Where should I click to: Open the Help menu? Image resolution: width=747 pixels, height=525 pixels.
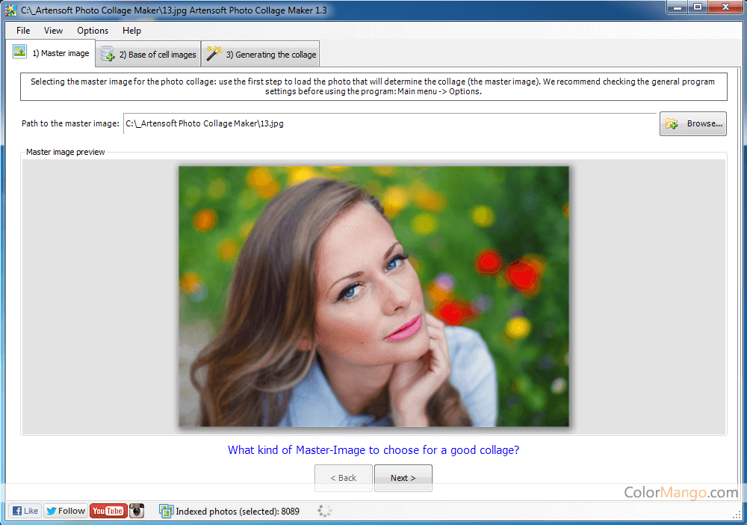(131, 31)
